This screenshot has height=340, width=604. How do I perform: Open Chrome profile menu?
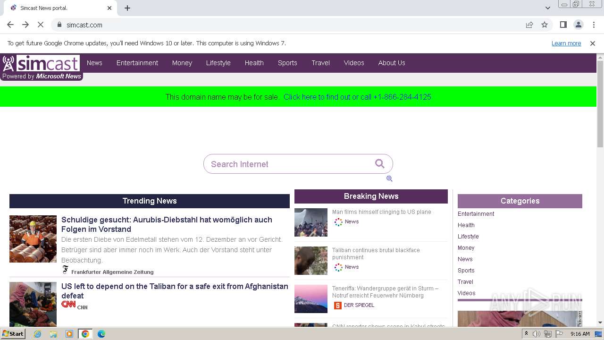point(578,25)
